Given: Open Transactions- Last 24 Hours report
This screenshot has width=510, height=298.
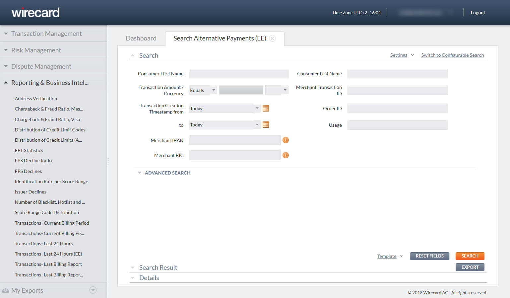Looking at the screenshot, I should pos(44,244).
